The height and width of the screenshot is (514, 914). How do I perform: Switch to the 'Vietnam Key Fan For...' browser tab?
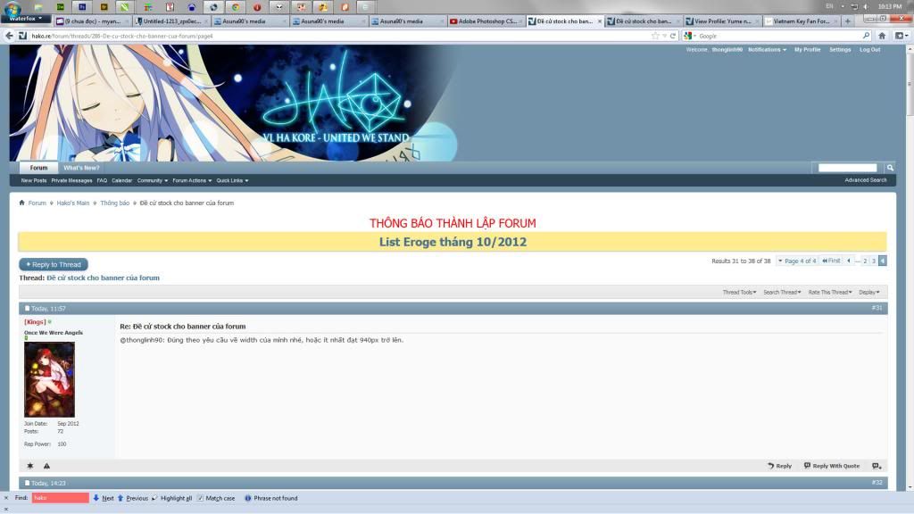pos(801,21)
